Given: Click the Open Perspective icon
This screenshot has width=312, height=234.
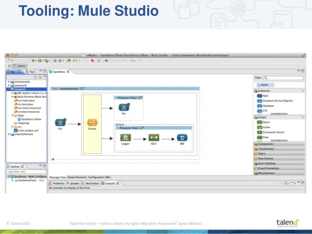Looking at the screenshot, I should coord(10,66).
